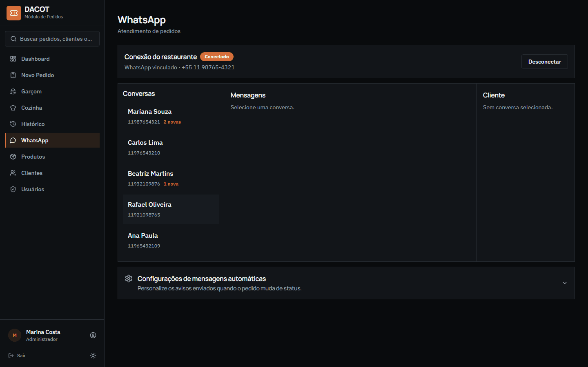Go to Novo Pedido

pyautogui.click(x=52, y=75)
